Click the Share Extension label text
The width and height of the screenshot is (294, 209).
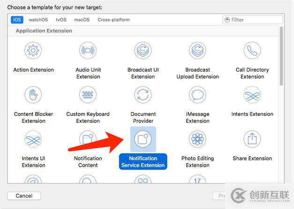coord(252,158)
